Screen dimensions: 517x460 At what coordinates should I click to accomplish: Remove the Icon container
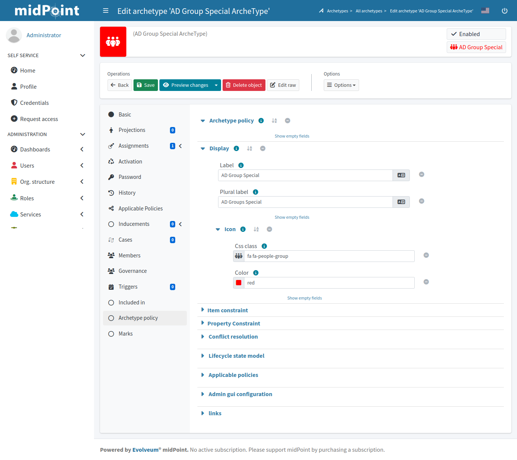tap(270, 229)
